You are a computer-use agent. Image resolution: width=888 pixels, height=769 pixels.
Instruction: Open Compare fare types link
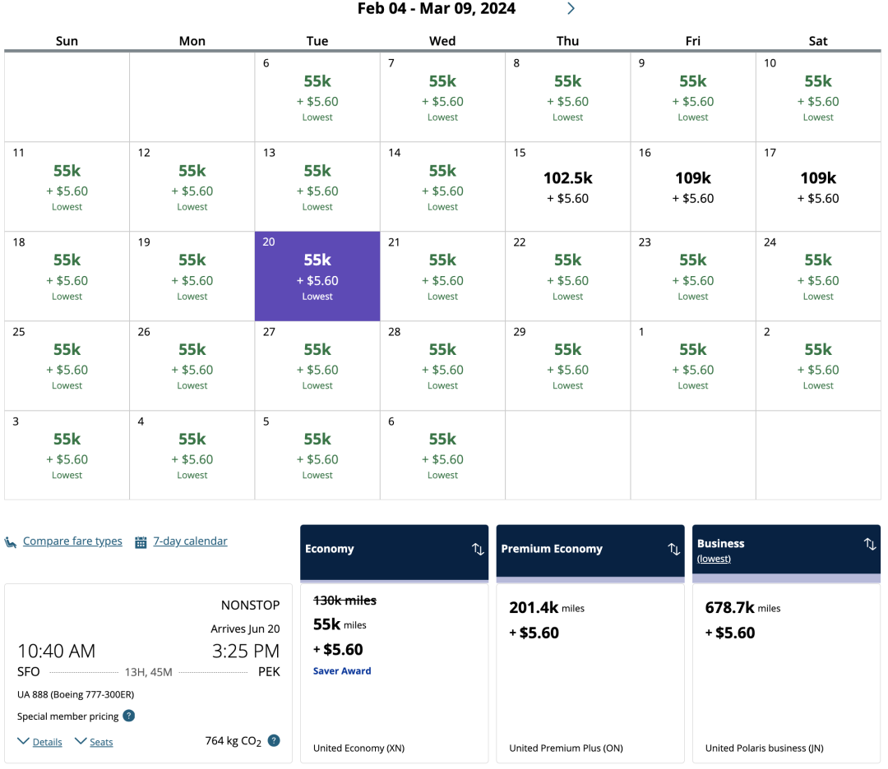pyautogui.click(x=72, y=541)
